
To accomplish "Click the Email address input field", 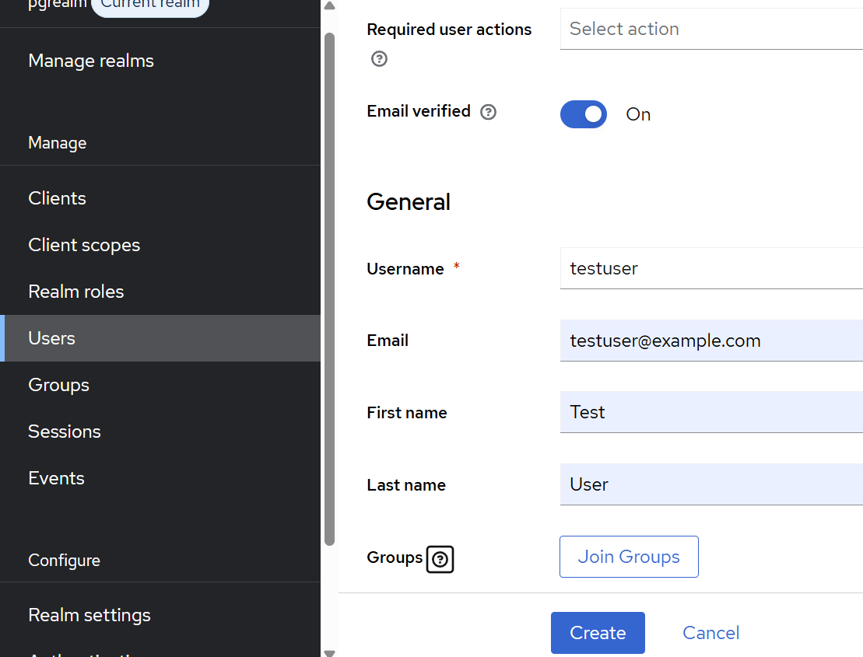I will click(x=700, y=341).
